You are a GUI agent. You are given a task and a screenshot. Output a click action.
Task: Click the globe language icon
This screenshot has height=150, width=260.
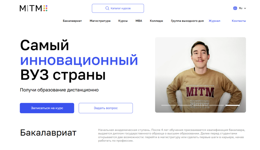pos(235,8)
